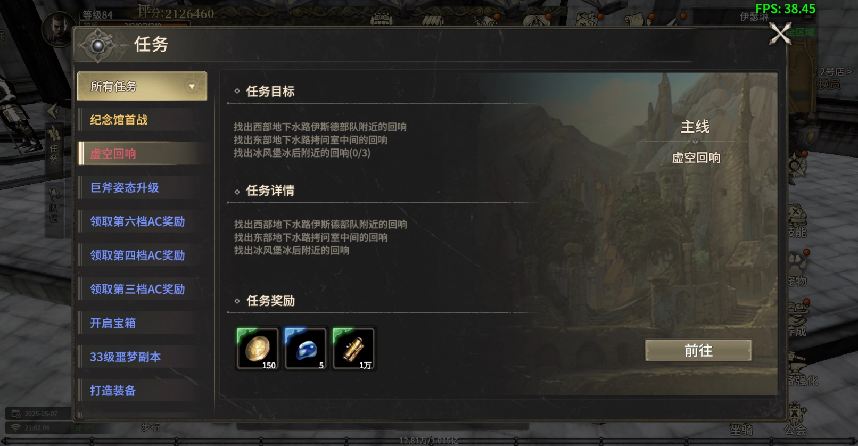Select the 虚空回响 quest entry
The width and height of the screenshot is (858, 446).
(142, 154)
